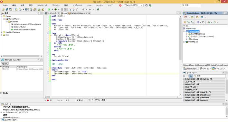The width and height of the screenshot is (228, 122).
Task: Select the プロパティ tab in Object Inspector
Action: coord(5,64)
